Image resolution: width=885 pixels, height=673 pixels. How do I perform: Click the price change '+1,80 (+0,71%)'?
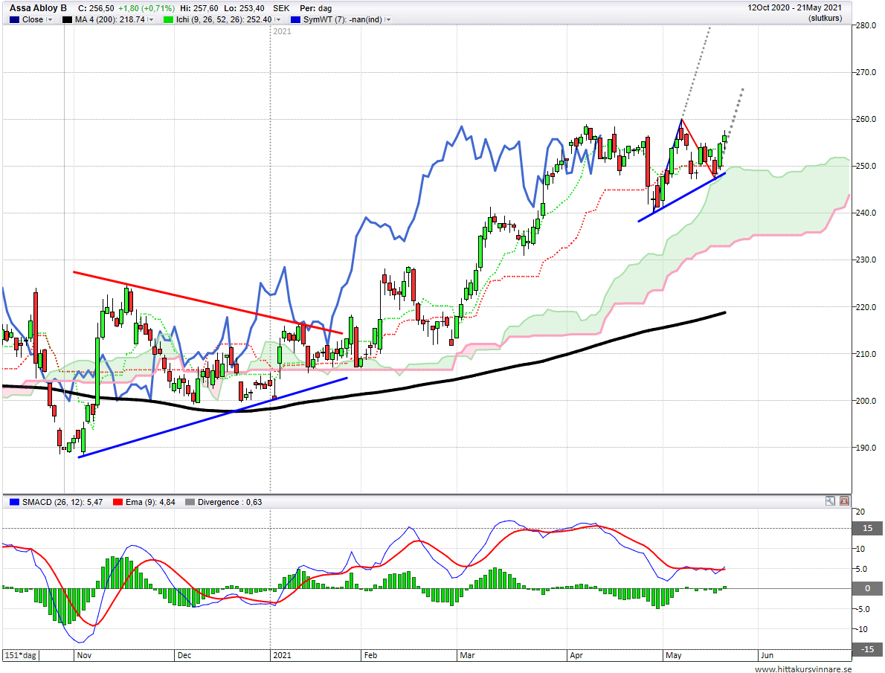[147, 8]
